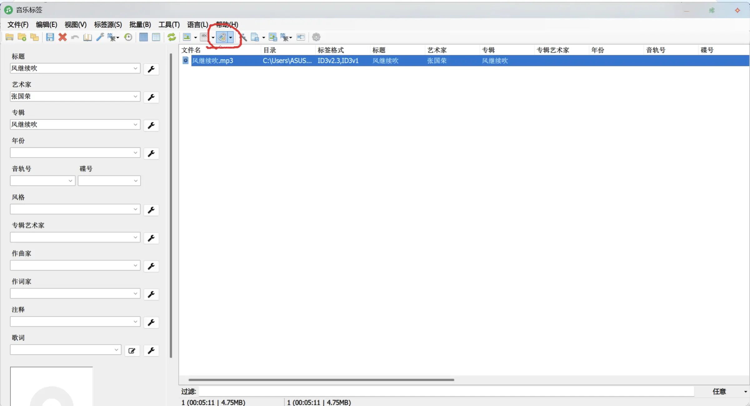Click the clock history icon
This screenshot has height=406, width=750.
pyautogui.click(x=128, y=37)
